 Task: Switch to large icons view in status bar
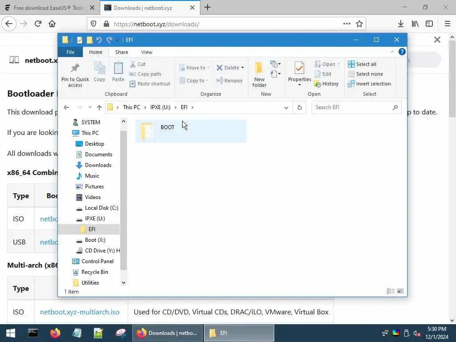[400, 291]
